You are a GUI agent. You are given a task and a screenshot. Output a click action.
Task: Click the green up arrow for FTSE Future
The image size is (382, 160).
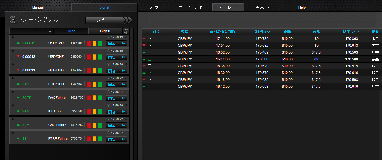[18, 138]
